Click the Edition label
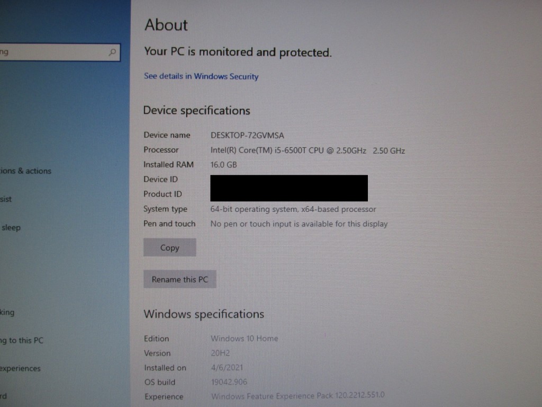542x407 pixels. [x=157, y=339]
